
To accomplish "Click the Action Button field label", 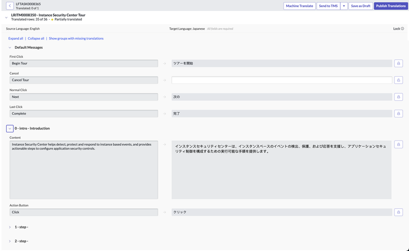I will 19,205.
